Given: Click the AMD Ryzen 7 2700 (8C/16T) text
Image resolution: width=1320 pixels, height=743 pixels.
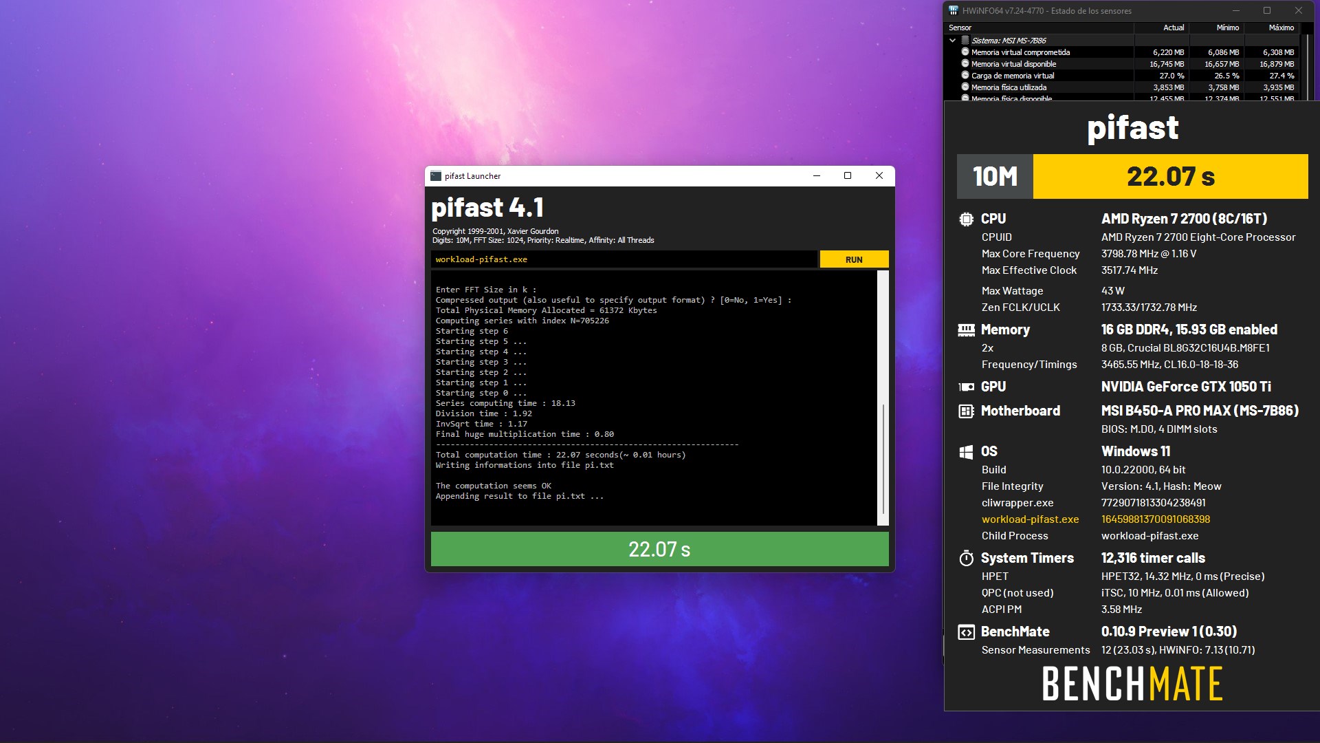Looking at the screenshot, I should click(x=1184, y=219).
